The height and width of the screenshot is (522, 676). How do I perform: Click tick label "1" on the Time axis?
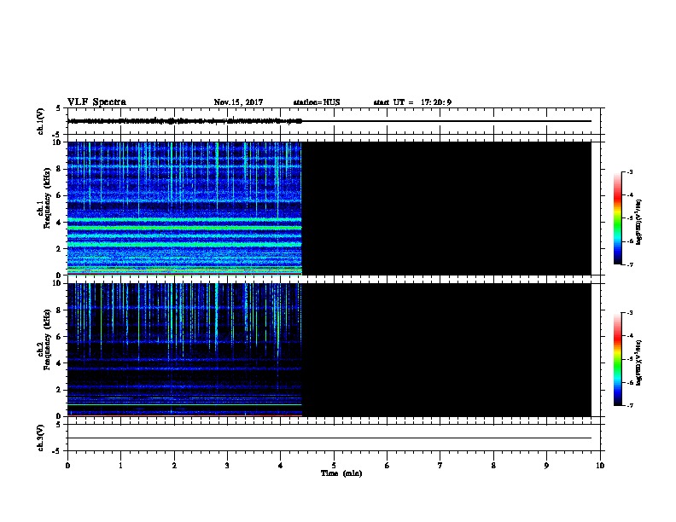click(x=120, y=466)
